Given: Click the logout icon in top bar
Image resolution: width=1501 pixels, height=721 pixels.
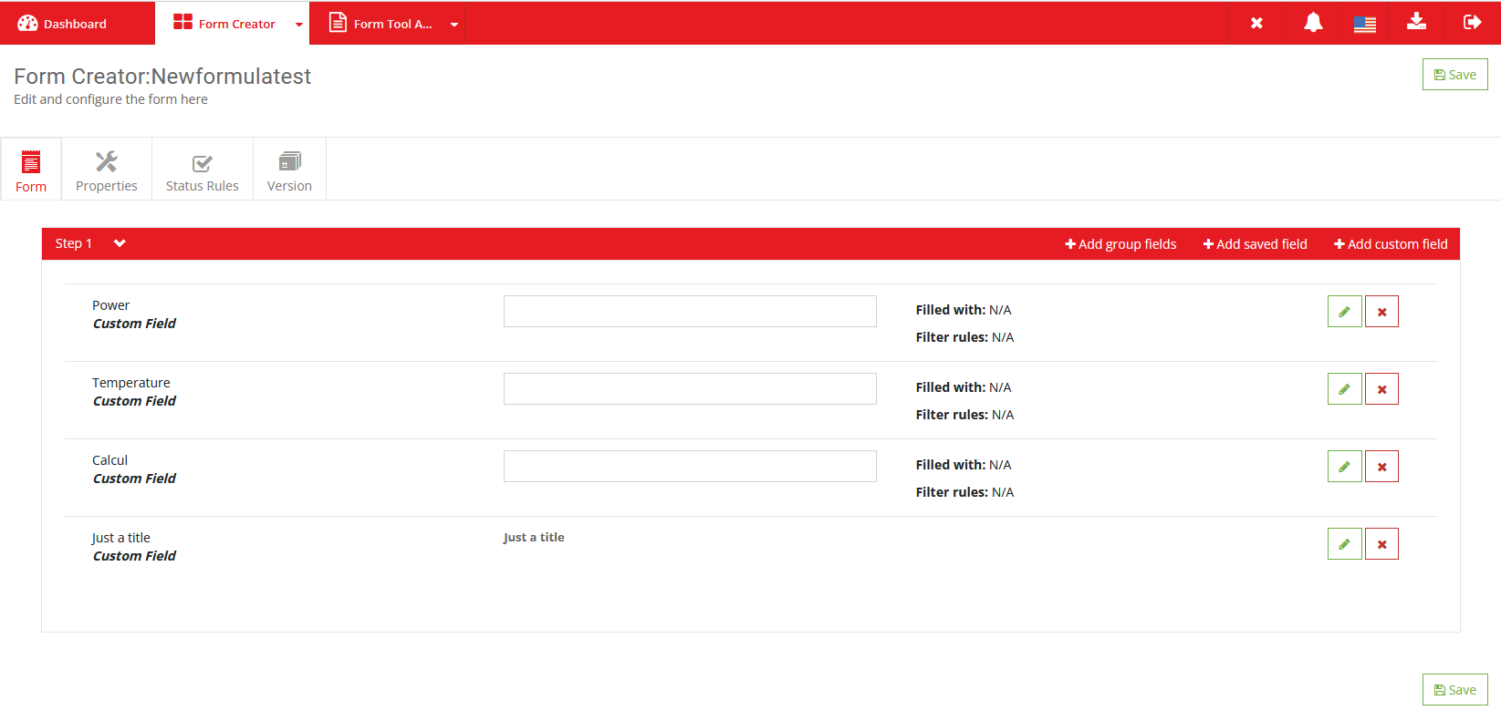Looking at the screenshot, I should [1472, 23].
